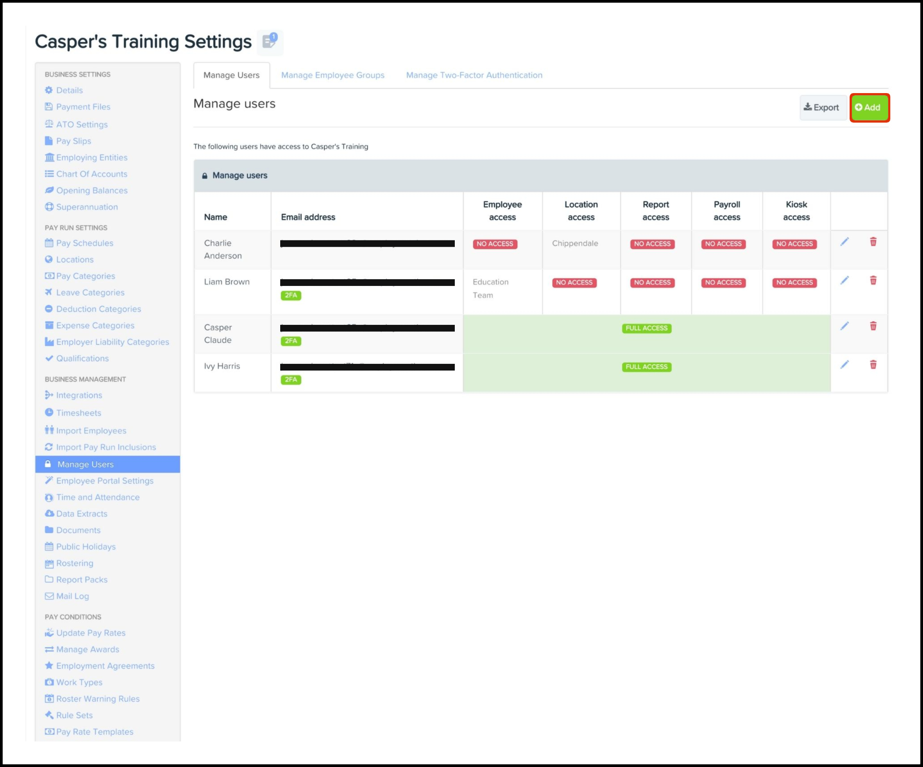Edit Ivy Harris with pencil icon
The width and height of the screenshot is (923, 767).
pos(844,365)
